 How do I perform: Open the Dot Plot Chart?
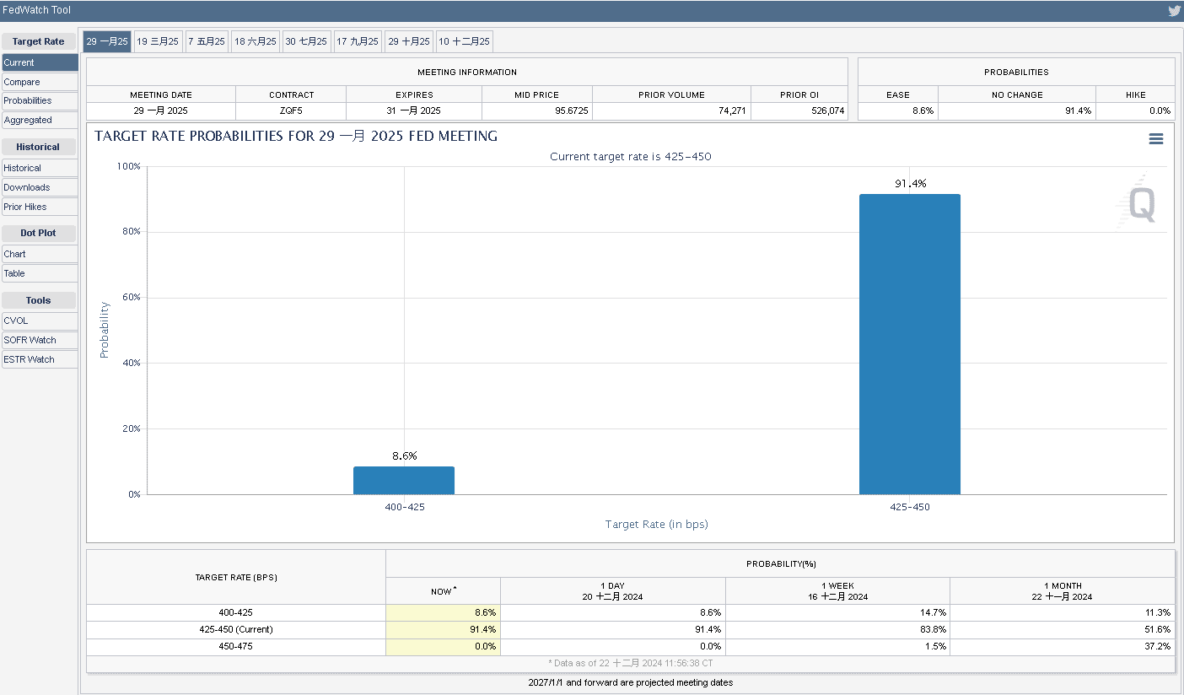40,254
